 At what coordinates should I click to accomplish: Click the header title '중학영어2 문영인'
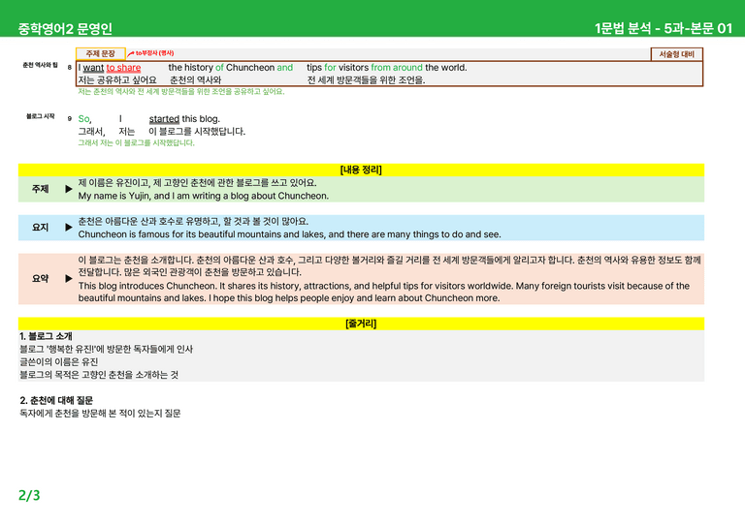pyautogui.click(x=65, y=28)
